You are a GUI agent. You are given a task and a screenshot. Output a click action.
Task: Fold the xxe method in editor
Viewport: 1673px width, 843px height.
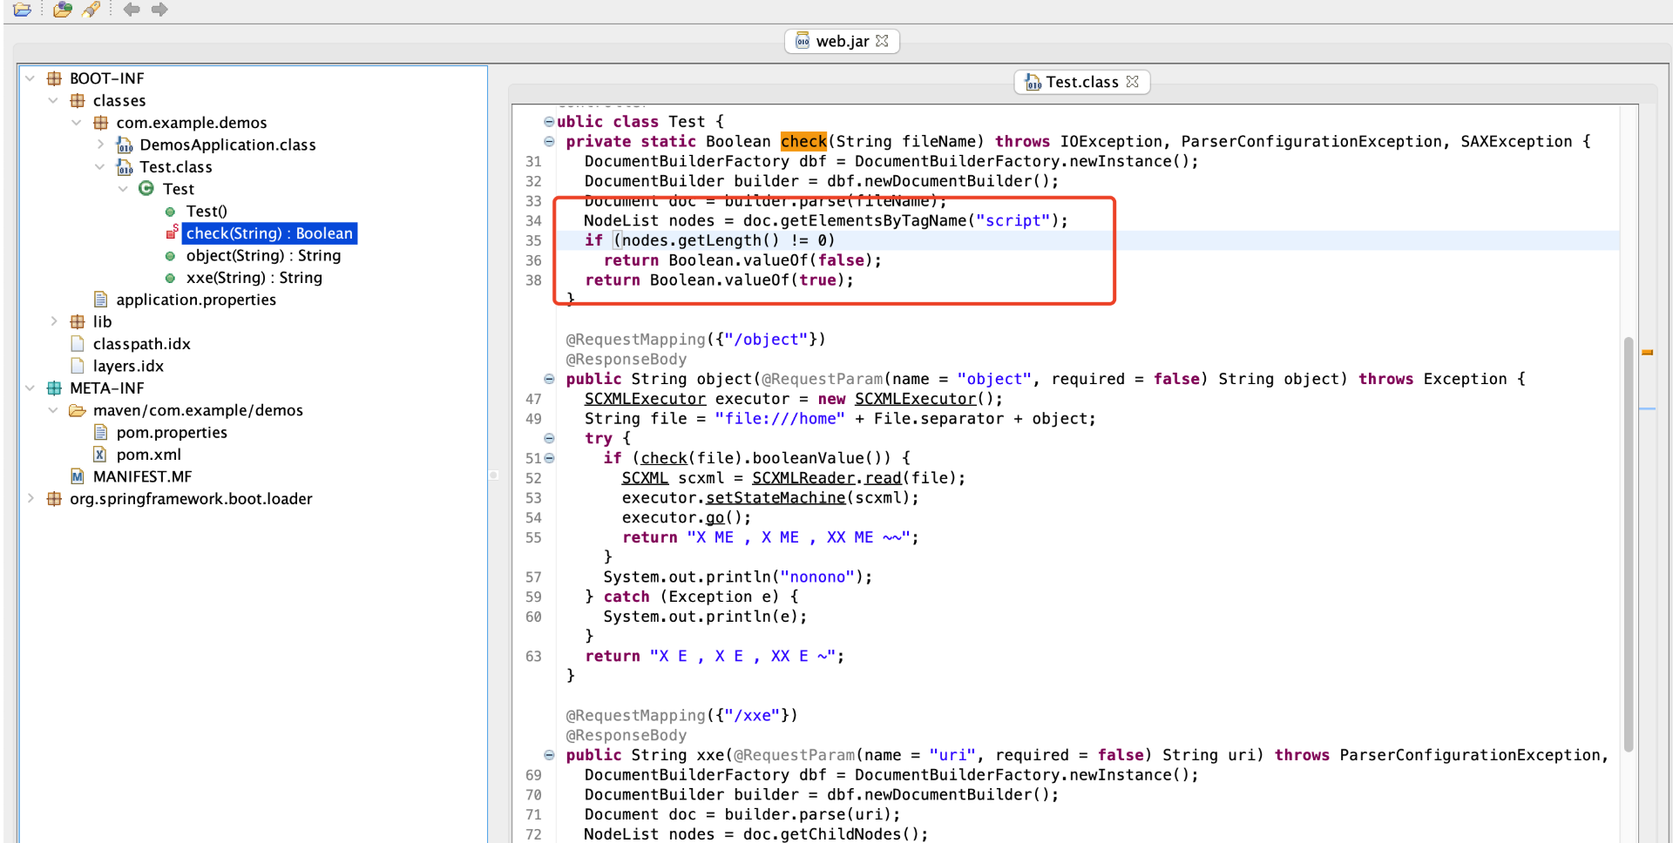[x=549, y=755]
